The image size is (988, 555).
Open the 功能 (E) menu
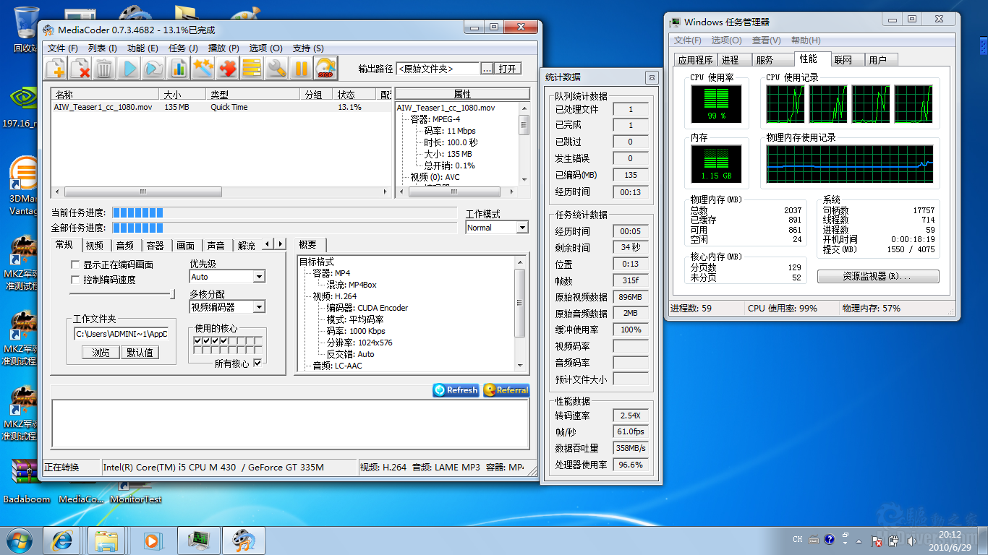(x=142, y=48)
